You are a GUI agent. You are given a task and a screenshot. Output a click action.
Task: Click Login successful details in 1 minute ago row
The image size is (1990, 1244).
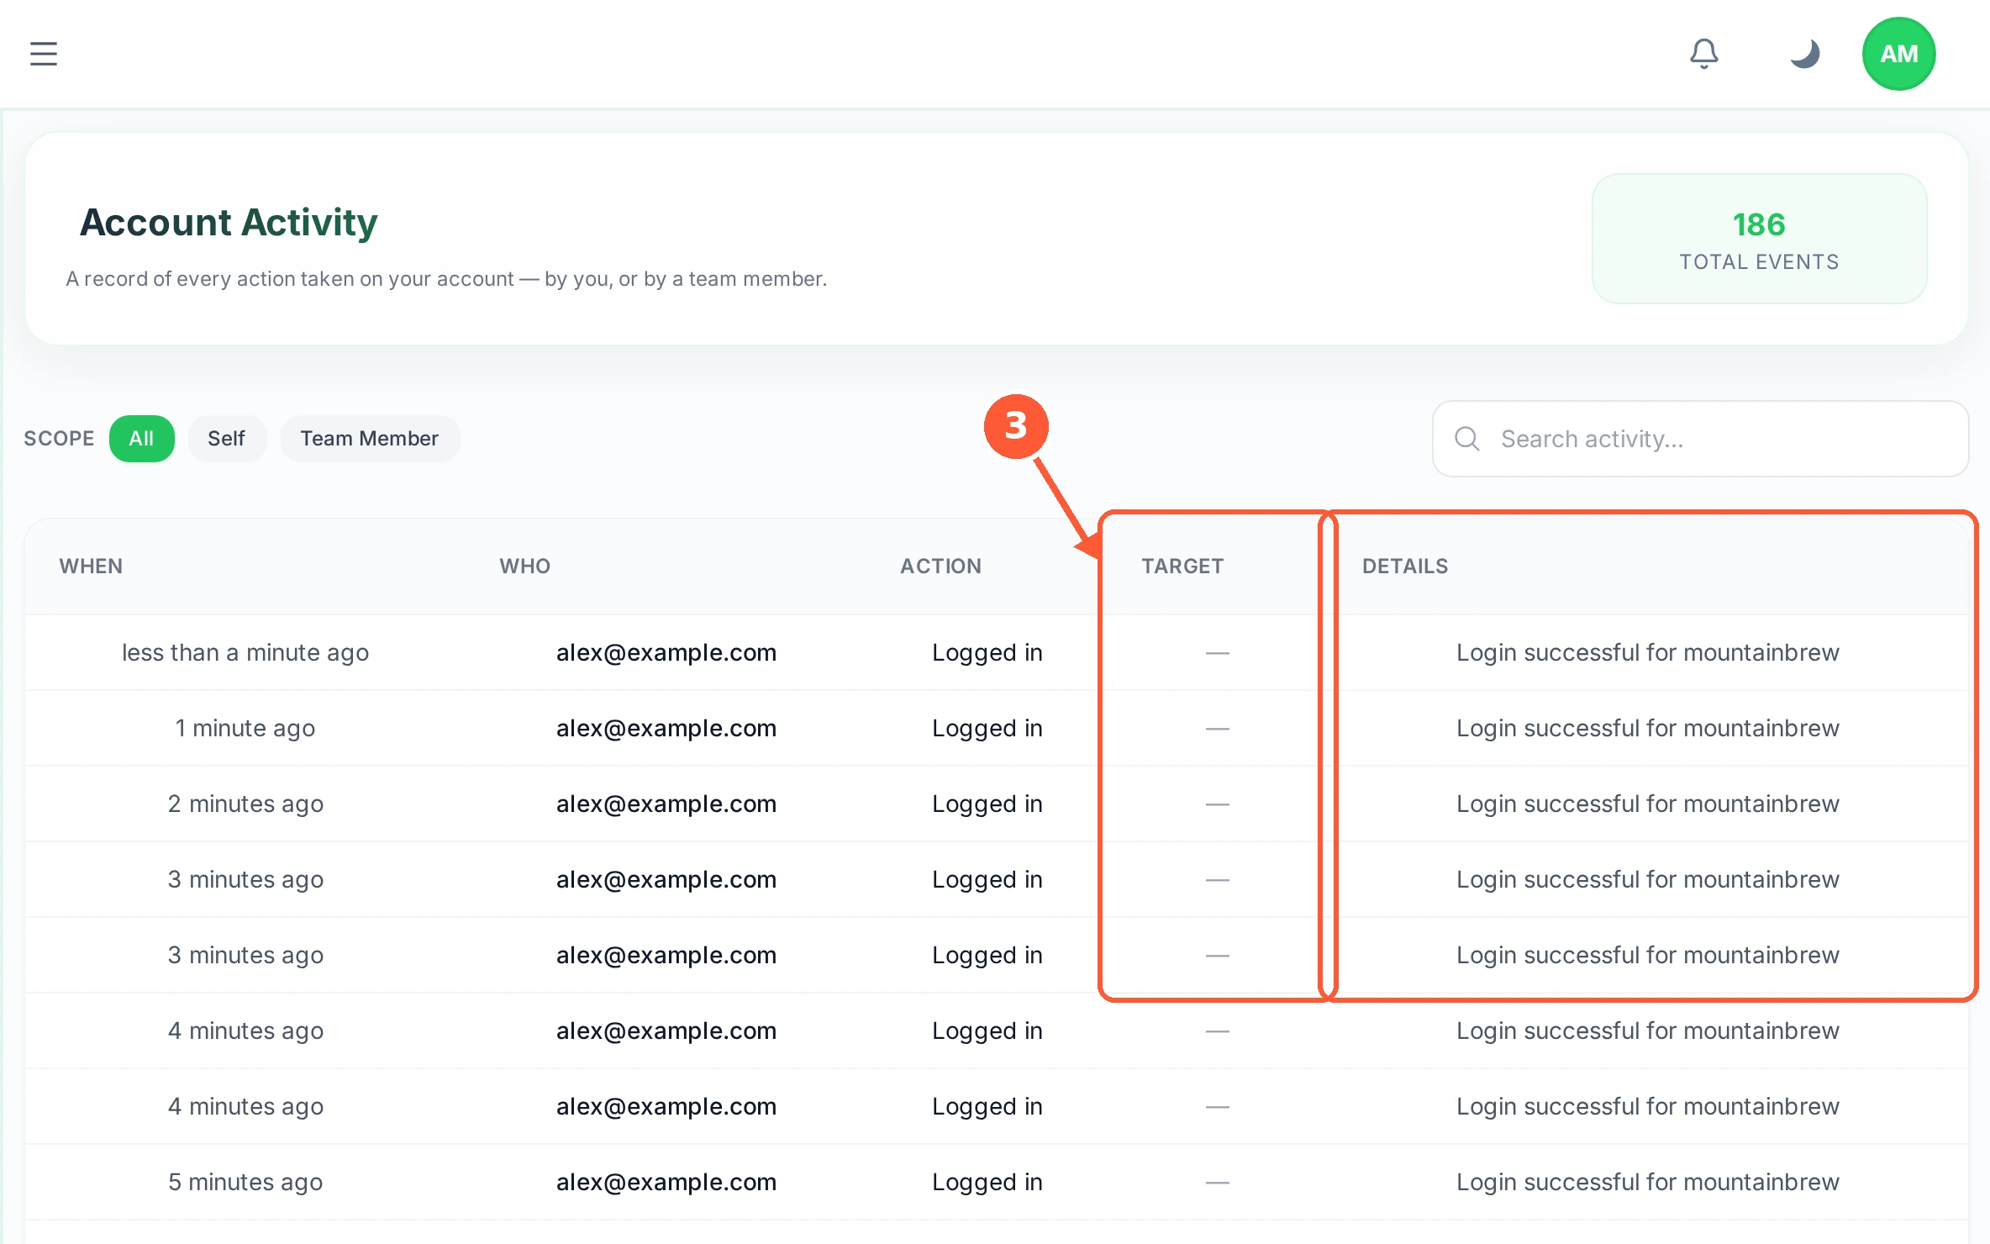tap(1648, 728)
